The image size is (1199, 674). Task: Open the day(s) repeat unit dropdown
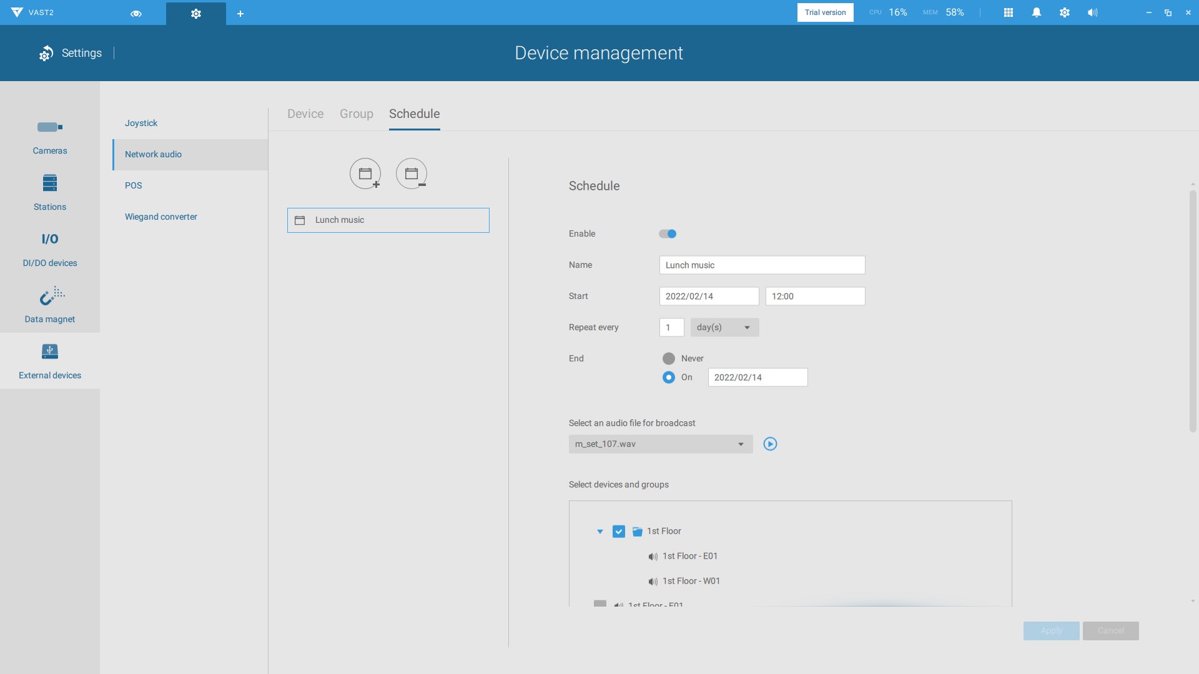pyautogui.click(x=724, y=328)
